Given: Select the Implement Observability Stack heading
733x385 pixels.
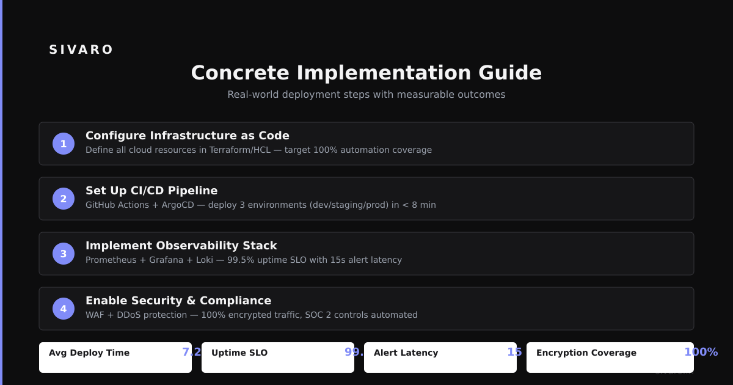Looking at the screenshot, I should pyautogui.click(x=181, y=246).
